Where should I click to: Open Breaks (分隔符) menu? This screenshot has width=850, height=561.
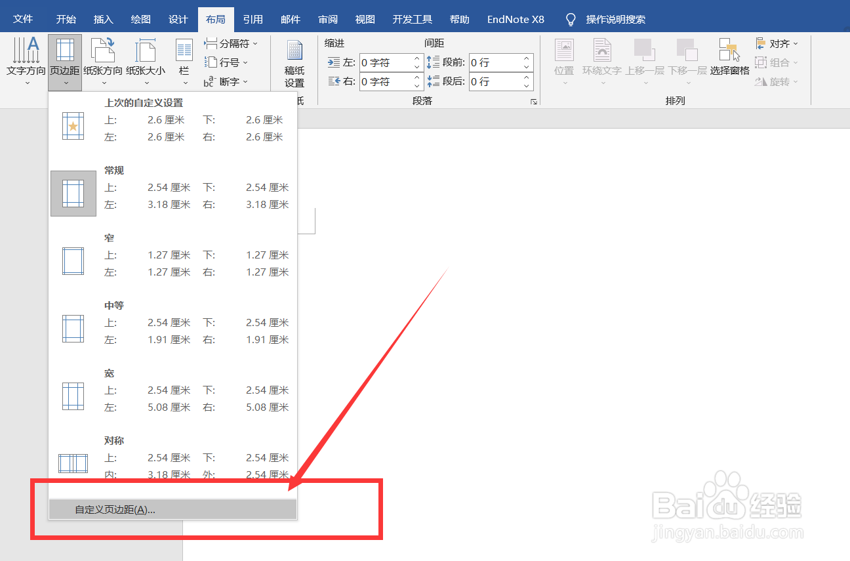(231, 44)
